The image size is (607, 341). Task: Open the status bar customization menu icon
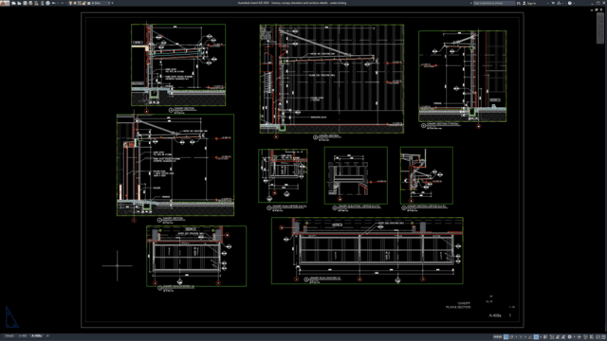point(603,337)
